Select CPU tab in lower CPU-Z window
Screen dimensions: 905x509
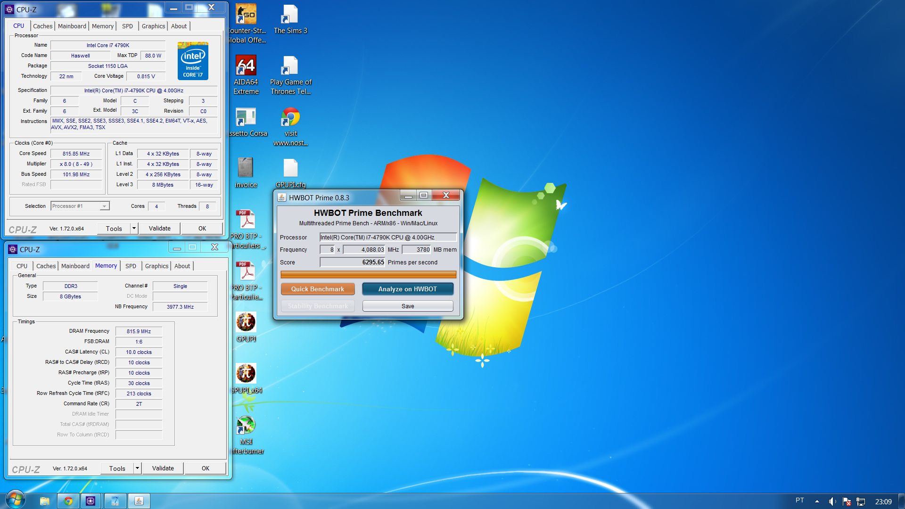point(22,266)
